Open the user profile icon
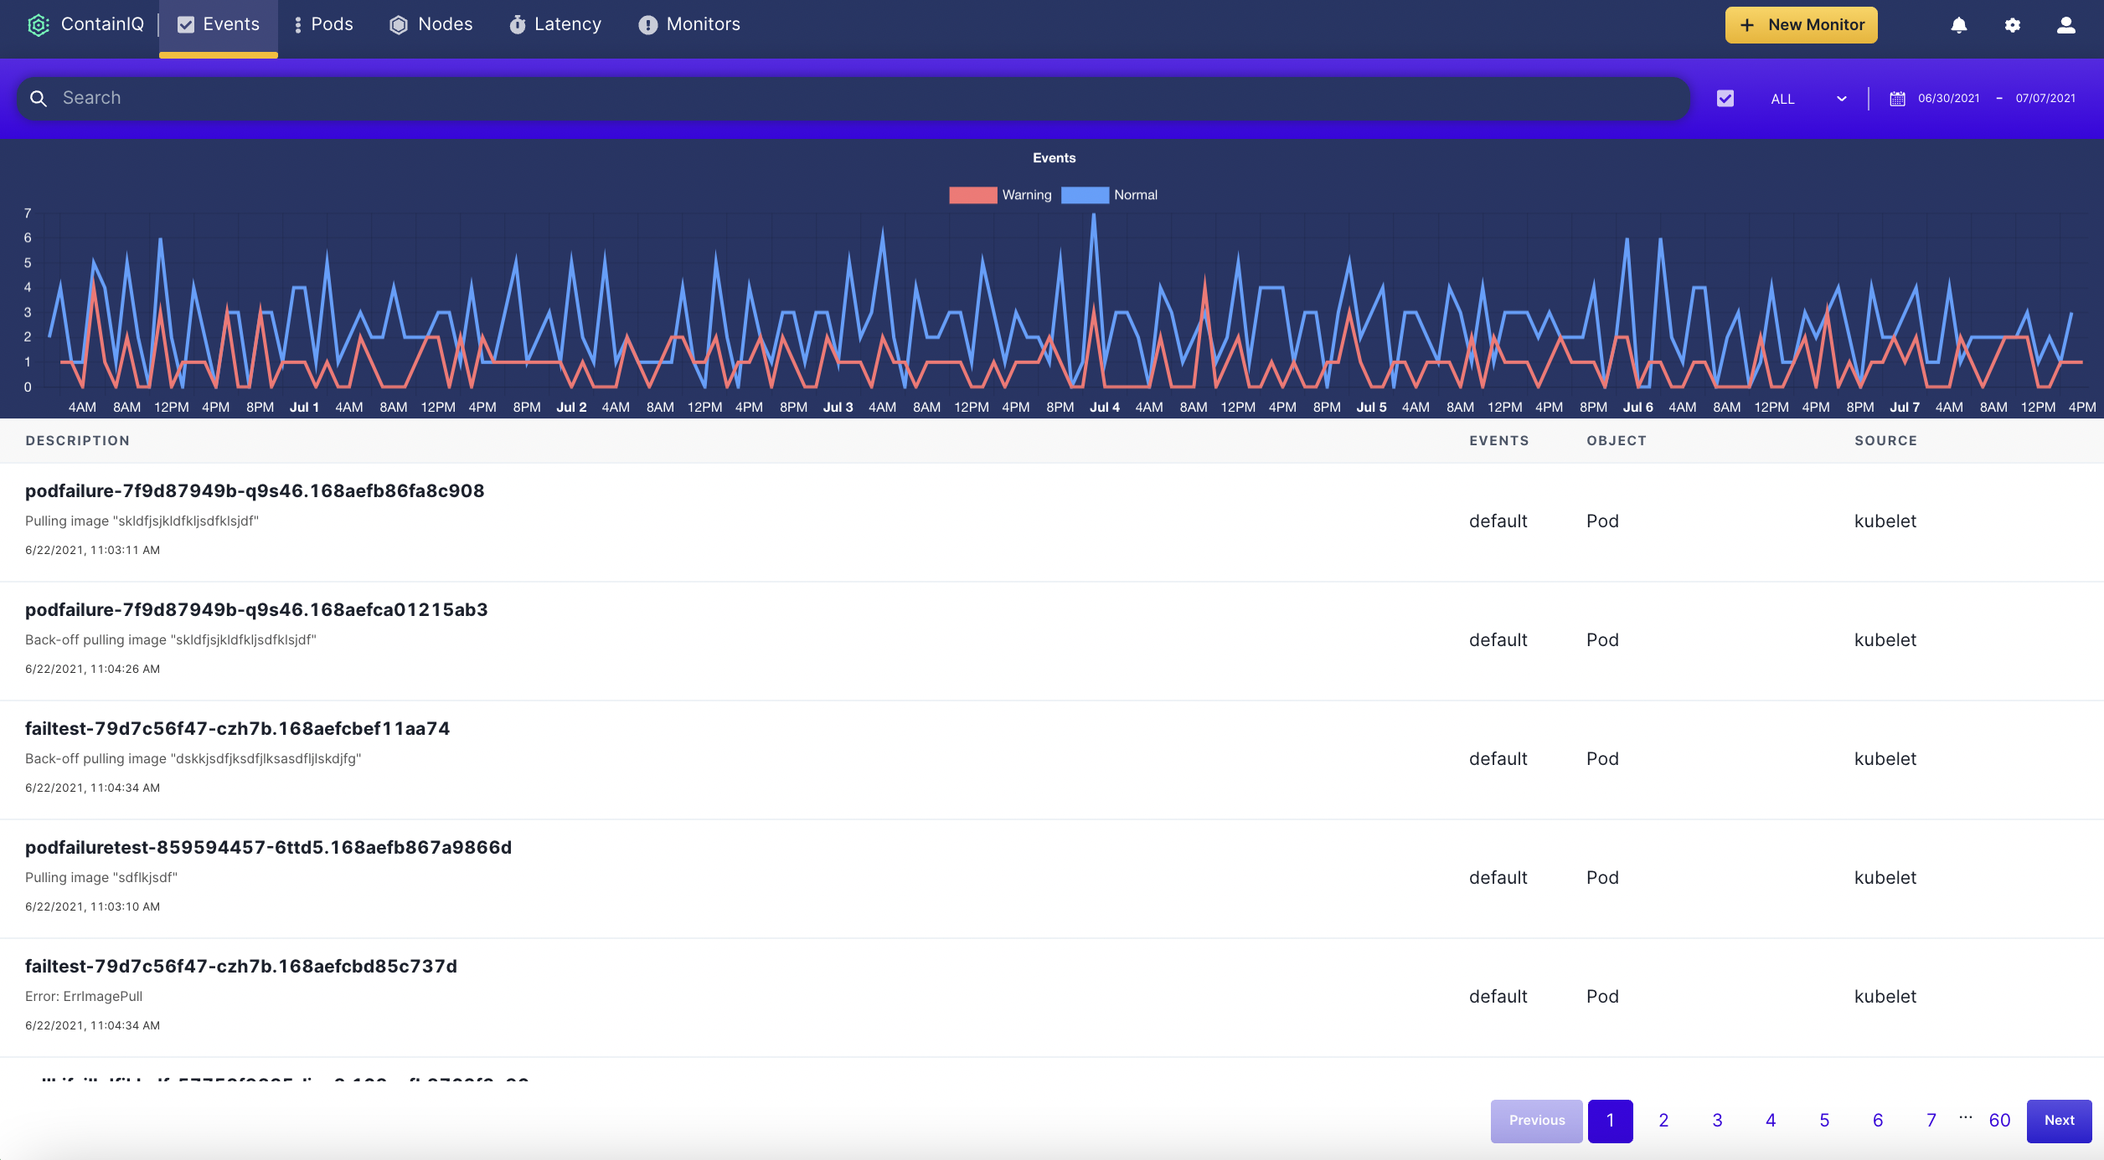The width and height of the screenshot is (2104, 1160). click(x=2066, y=25)
